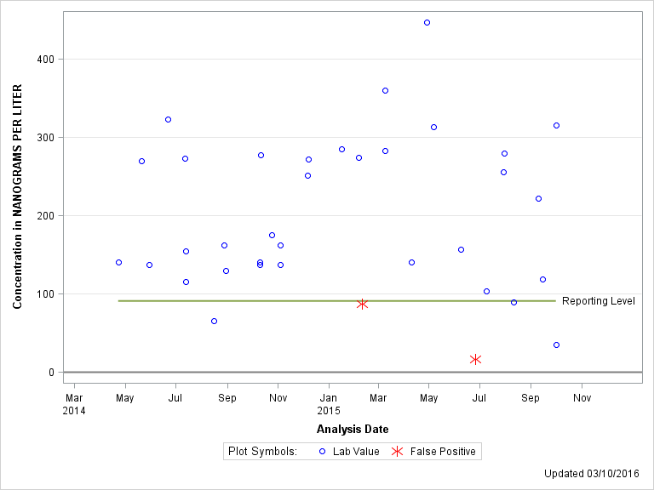Select the Lab Value legend text

pos(356,452)
